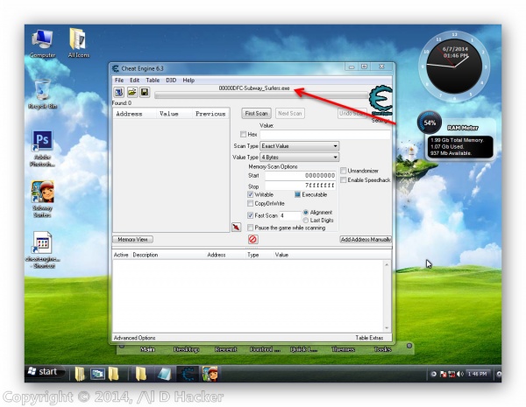Enable the Unrandomizer checkbox
The image size is (526, 407).
coord(343,171)
